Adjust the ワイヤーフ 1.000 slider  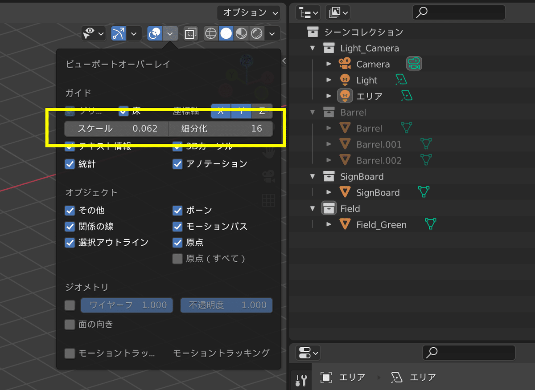click(127, 305)
